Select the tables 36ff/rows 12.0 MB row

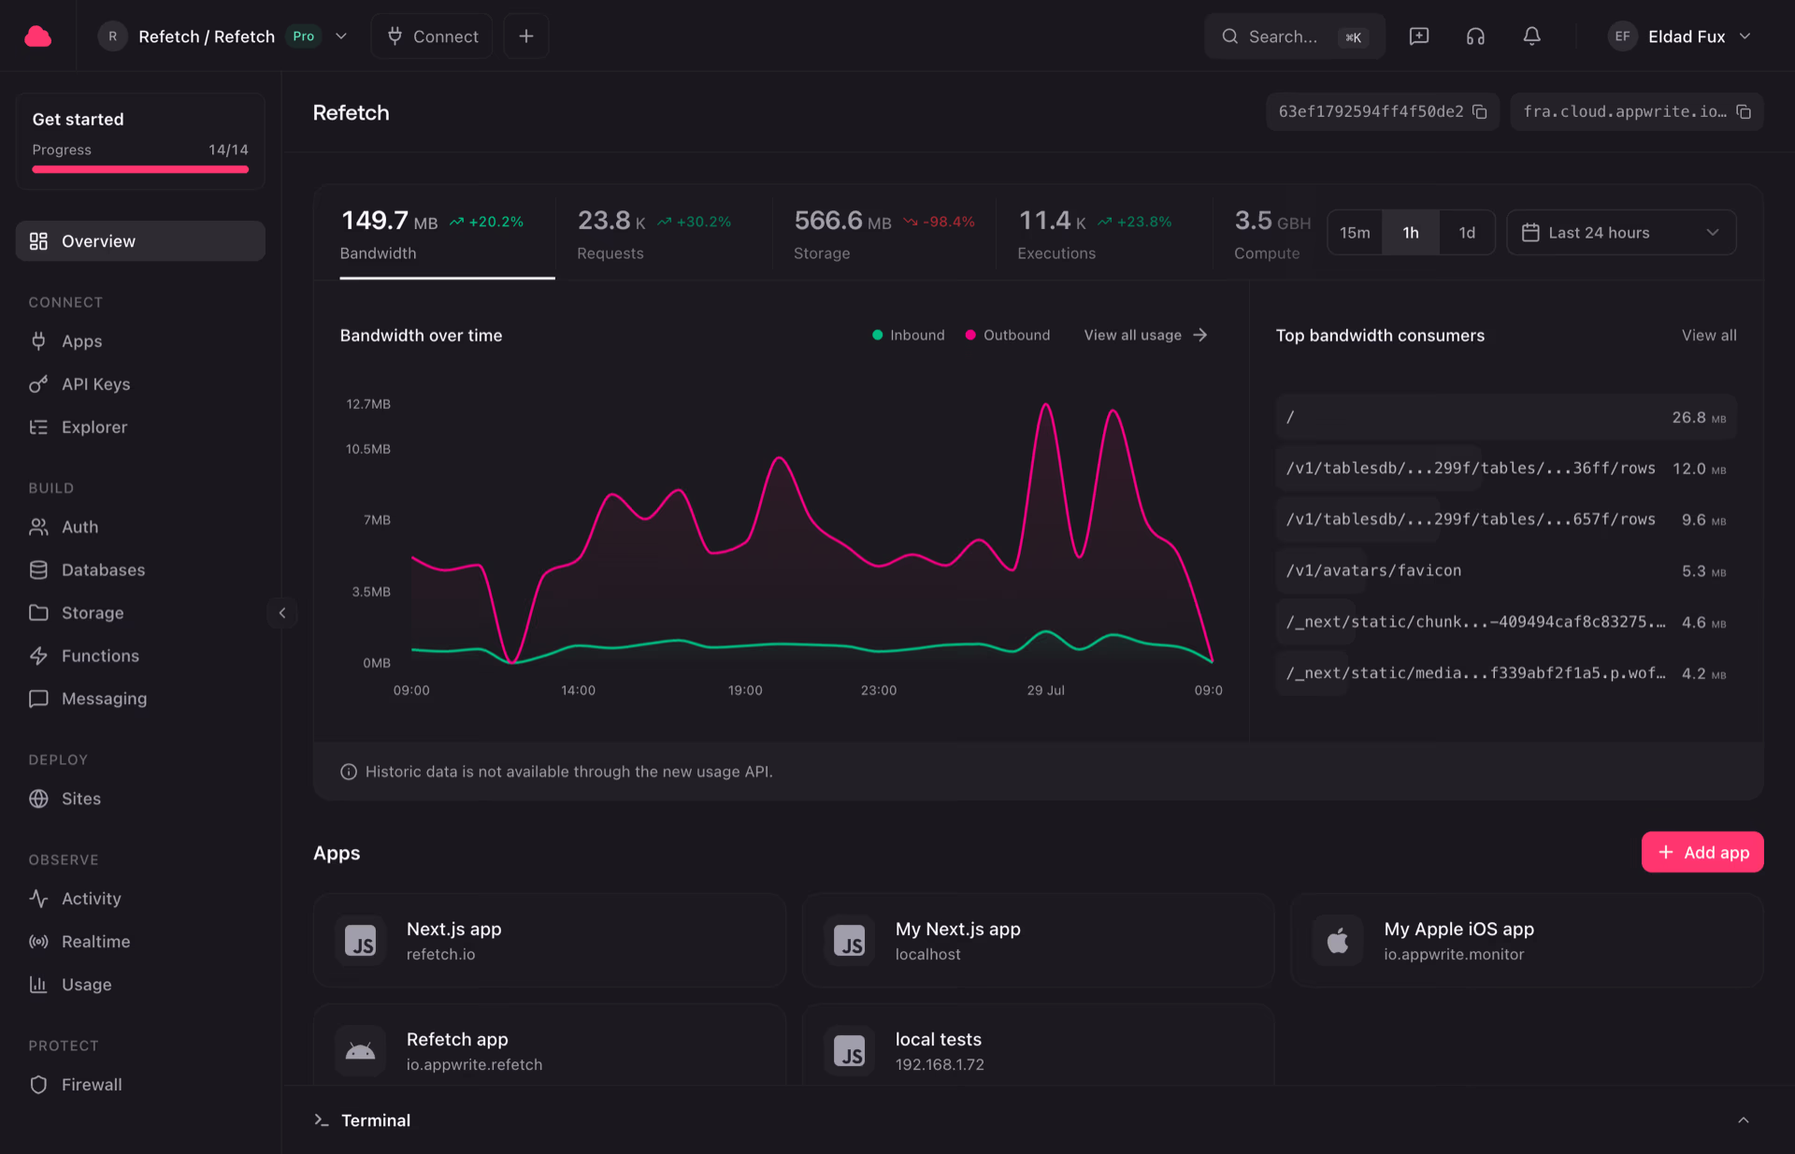1506,469
